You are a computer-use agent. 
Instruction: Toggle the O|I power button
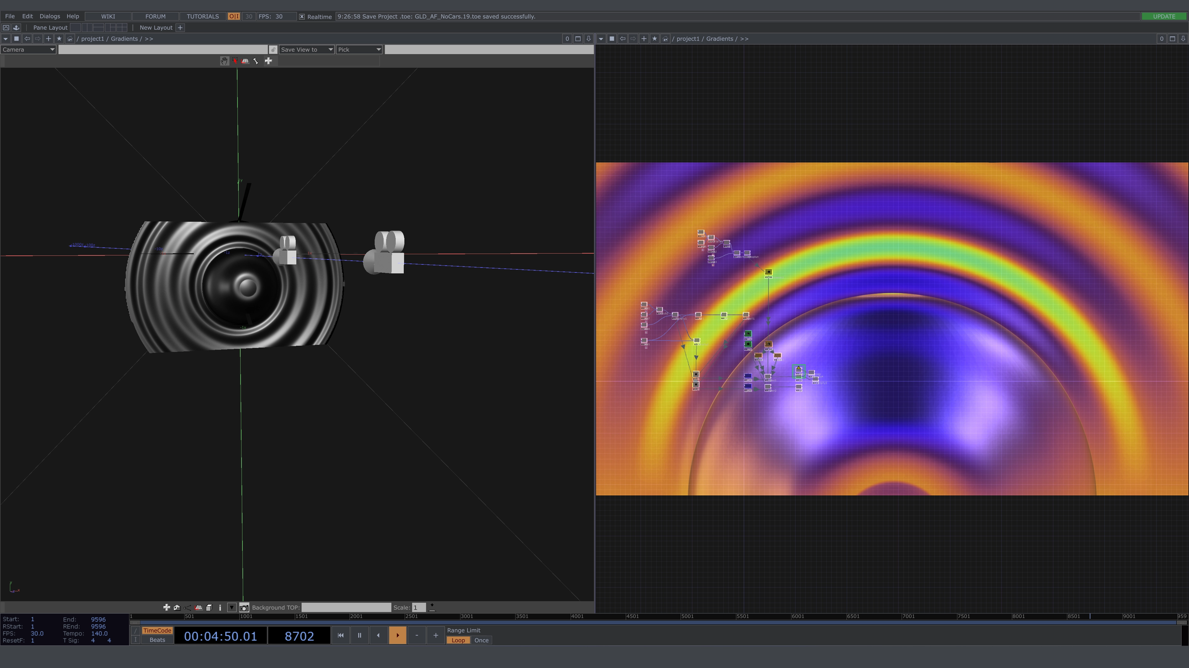coord(234,17)
